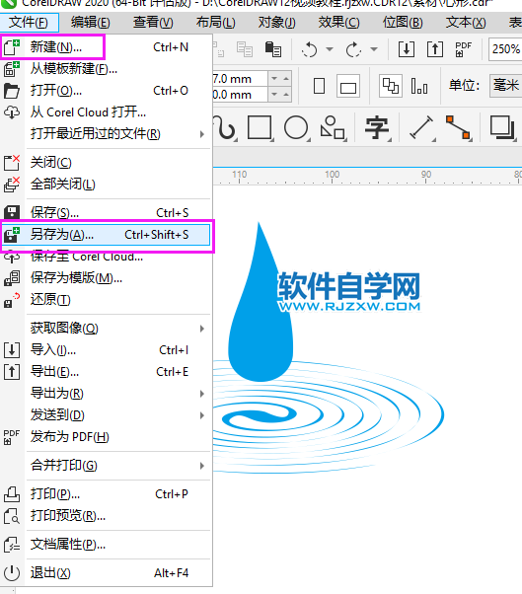Click the current page layout icon
Image resolution: width=522 pixels, height=594 pixels.
pyautogui.click(x=419, y=86)
